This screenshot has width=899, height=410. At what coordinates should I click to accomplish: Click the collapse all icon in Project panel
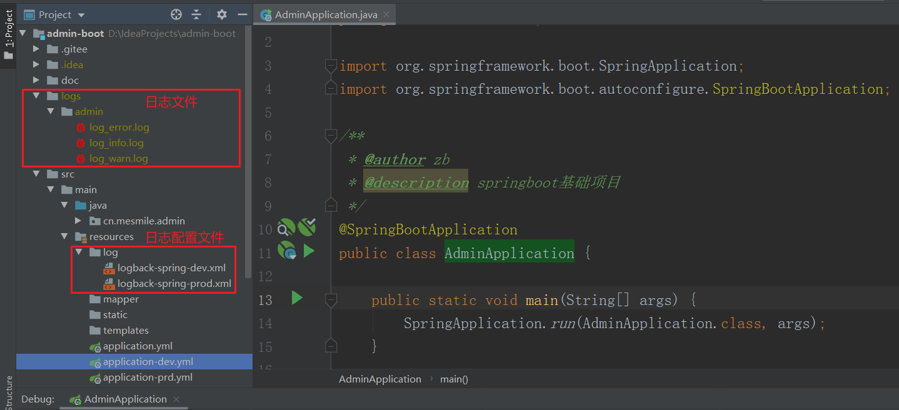tap(196, 14)
